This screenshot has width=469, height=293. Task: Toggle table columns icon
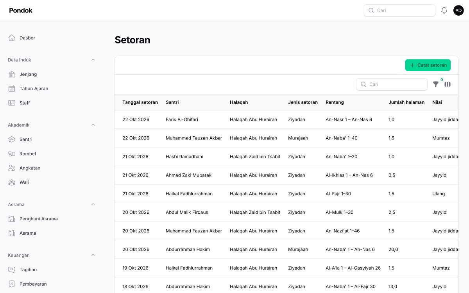click(x=448, y=84)
